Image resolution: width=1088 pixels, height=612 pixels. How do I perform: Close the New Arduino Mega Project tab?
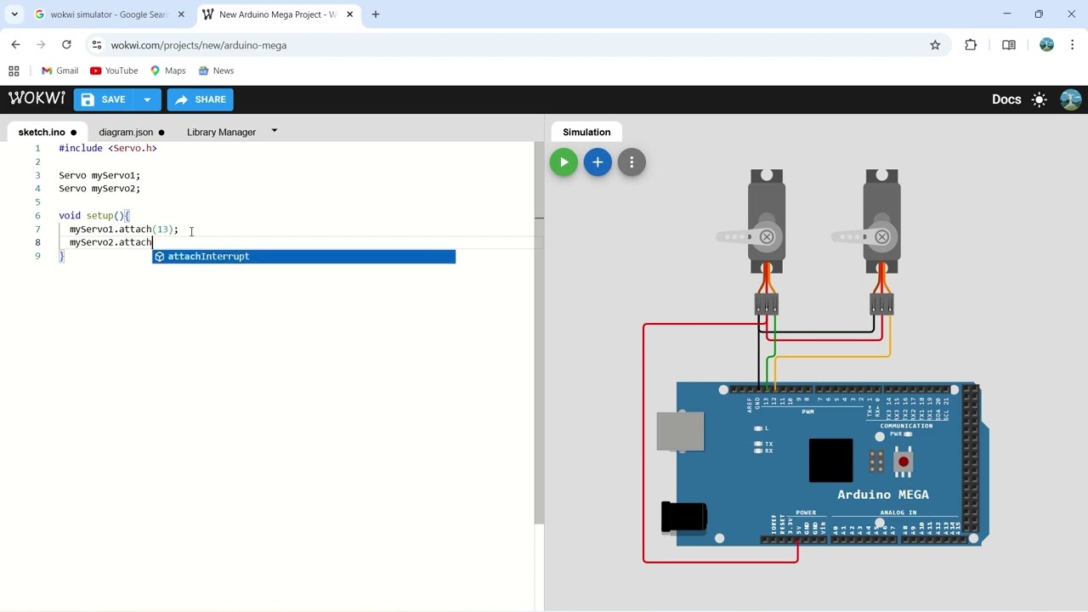pos(349,14)
